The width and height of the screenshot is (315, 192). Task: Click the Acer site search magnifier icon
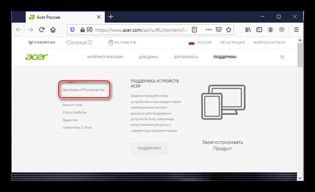tap(282, 57)
